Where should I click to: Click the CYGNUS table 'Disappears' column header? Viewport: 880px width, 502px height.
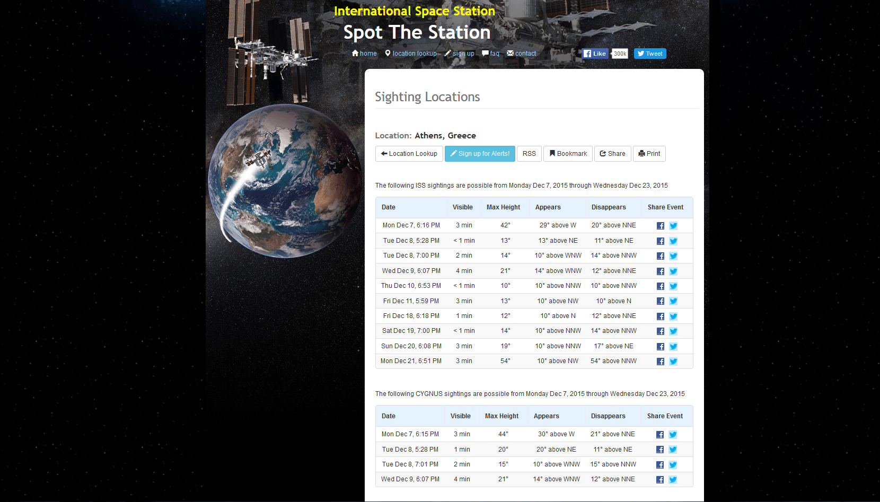click(608, 416)
